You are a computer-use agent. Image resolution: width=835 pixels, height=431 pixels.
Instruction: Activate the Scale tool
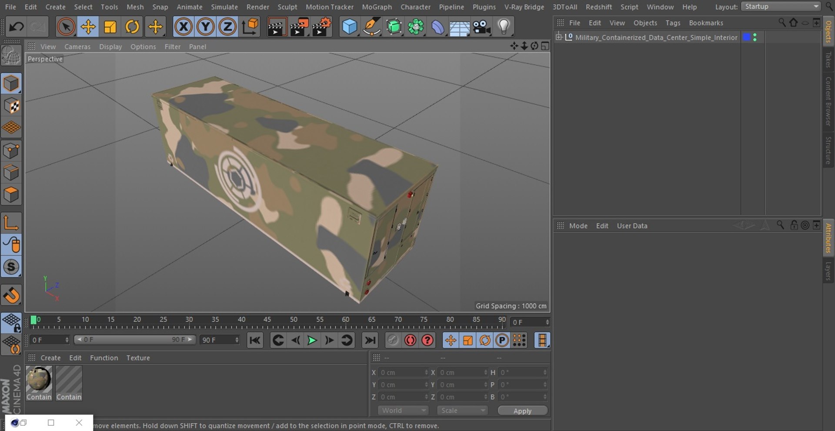[x=110, y=27]
